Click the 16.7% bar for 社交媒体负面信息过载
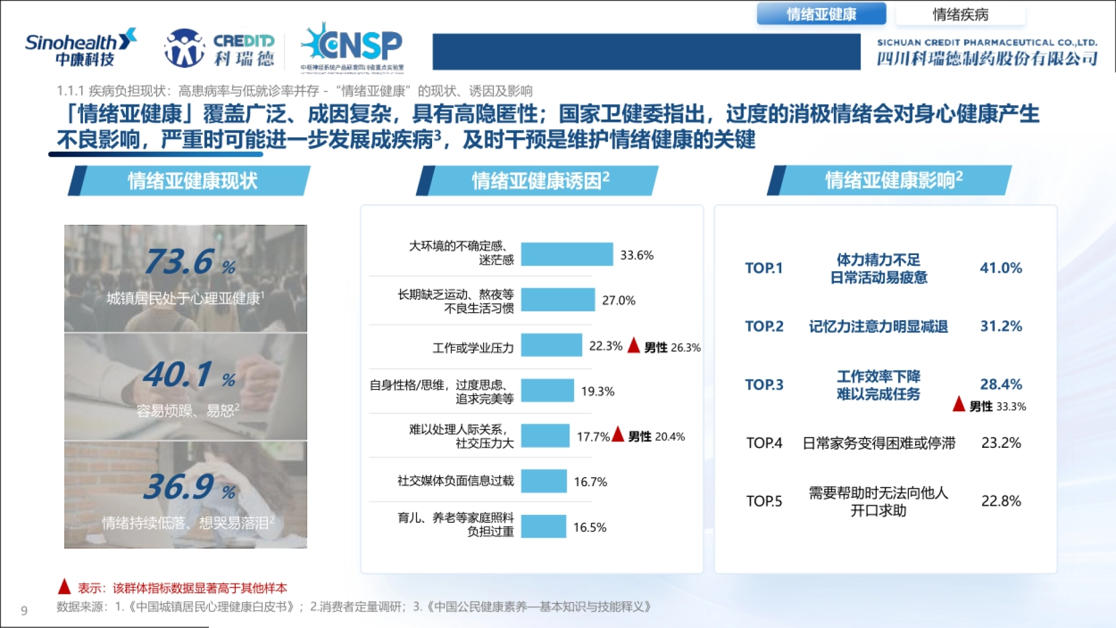 pos(544,482)
